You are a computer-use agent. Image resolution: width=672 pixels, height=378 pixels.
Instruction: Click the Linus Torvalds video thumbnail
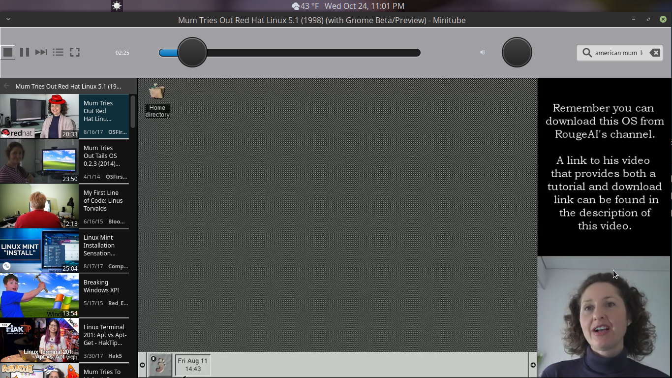click(39, 206)
